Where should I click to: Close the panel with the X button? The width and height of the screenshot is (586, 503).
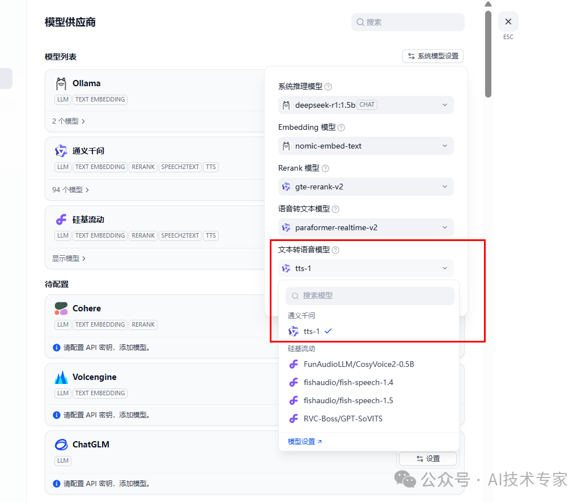click(508, 22)
